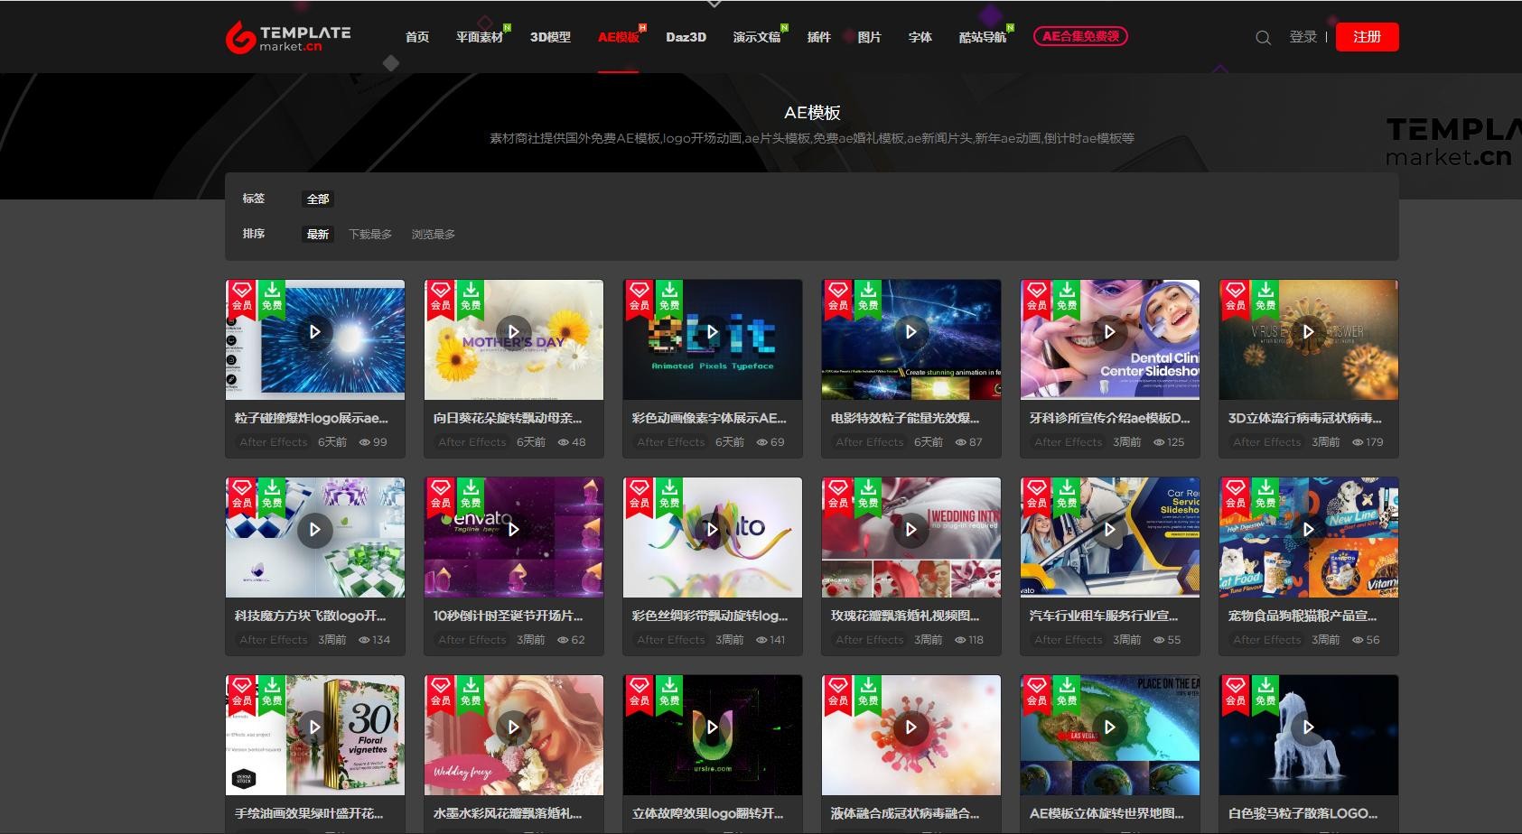Click play icon on 30 Floral Vignettes

tap(314, 727)
